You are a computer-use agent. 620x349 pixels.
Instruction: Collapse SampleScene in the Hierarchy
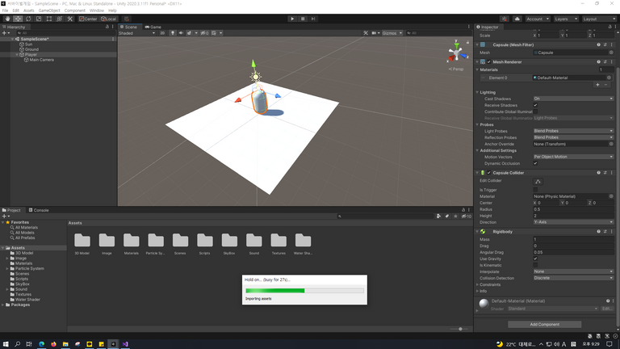[x=12, y=39]
